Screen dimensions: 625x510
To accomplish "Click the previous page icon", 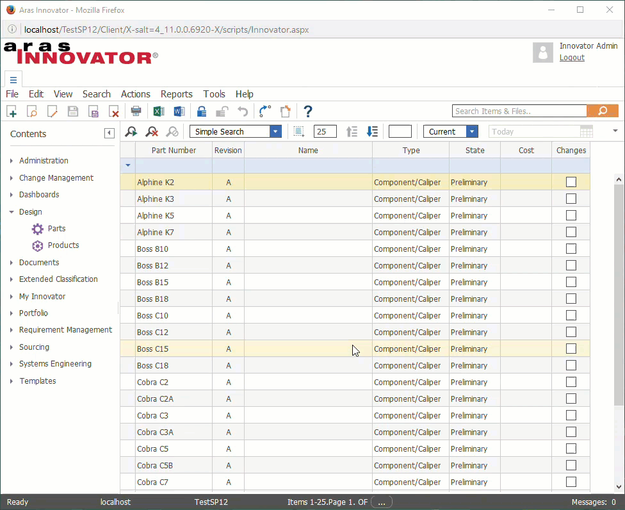I will (x=352, y=131).
